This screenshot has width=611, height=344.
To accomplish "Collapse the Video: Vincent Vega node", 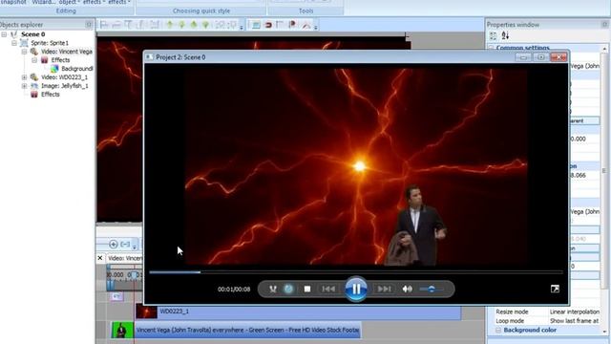I will [x=24, y=52].
